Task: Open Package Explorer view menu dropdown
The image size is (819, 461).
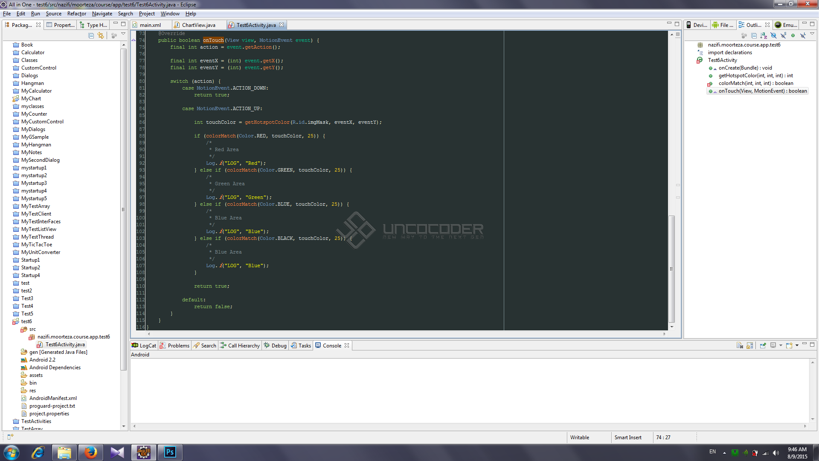Action: pyautogui.click(x=123, y=34)
